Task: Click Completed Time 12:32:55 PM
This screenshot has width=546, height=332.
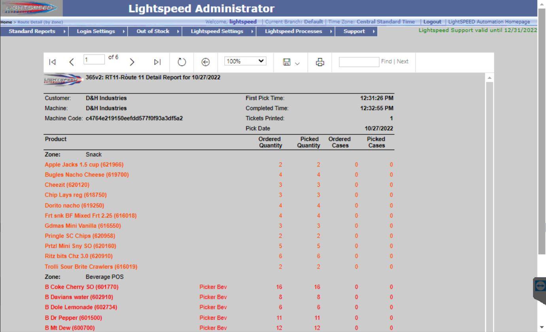Action: click(377, 108)
